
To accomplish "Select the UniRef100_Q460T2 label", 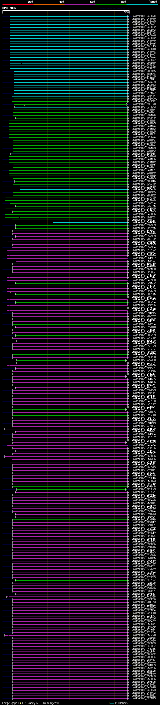I will 143,685.
